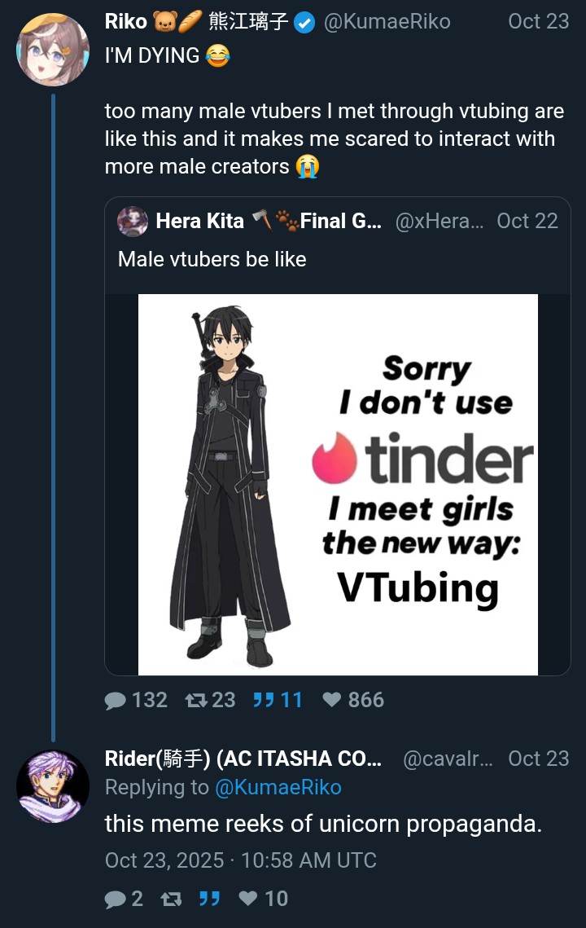Open Rider's profile avatar
This screenshot has width=586, height=928.
coord(53,786)
